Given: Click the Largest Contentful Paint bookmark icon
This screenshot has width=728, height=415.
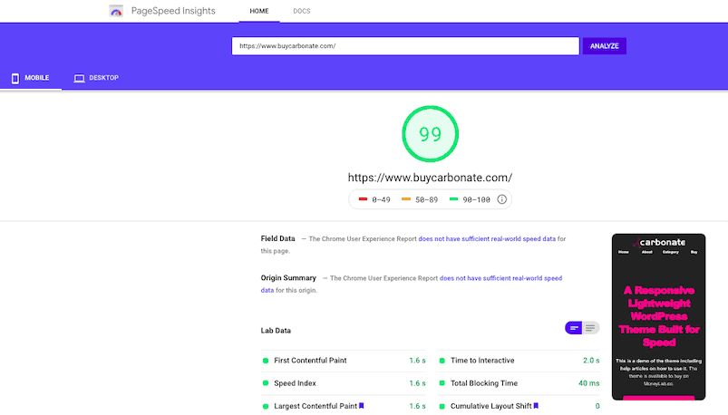Looking at the screenshot, I should pos(362,406).
